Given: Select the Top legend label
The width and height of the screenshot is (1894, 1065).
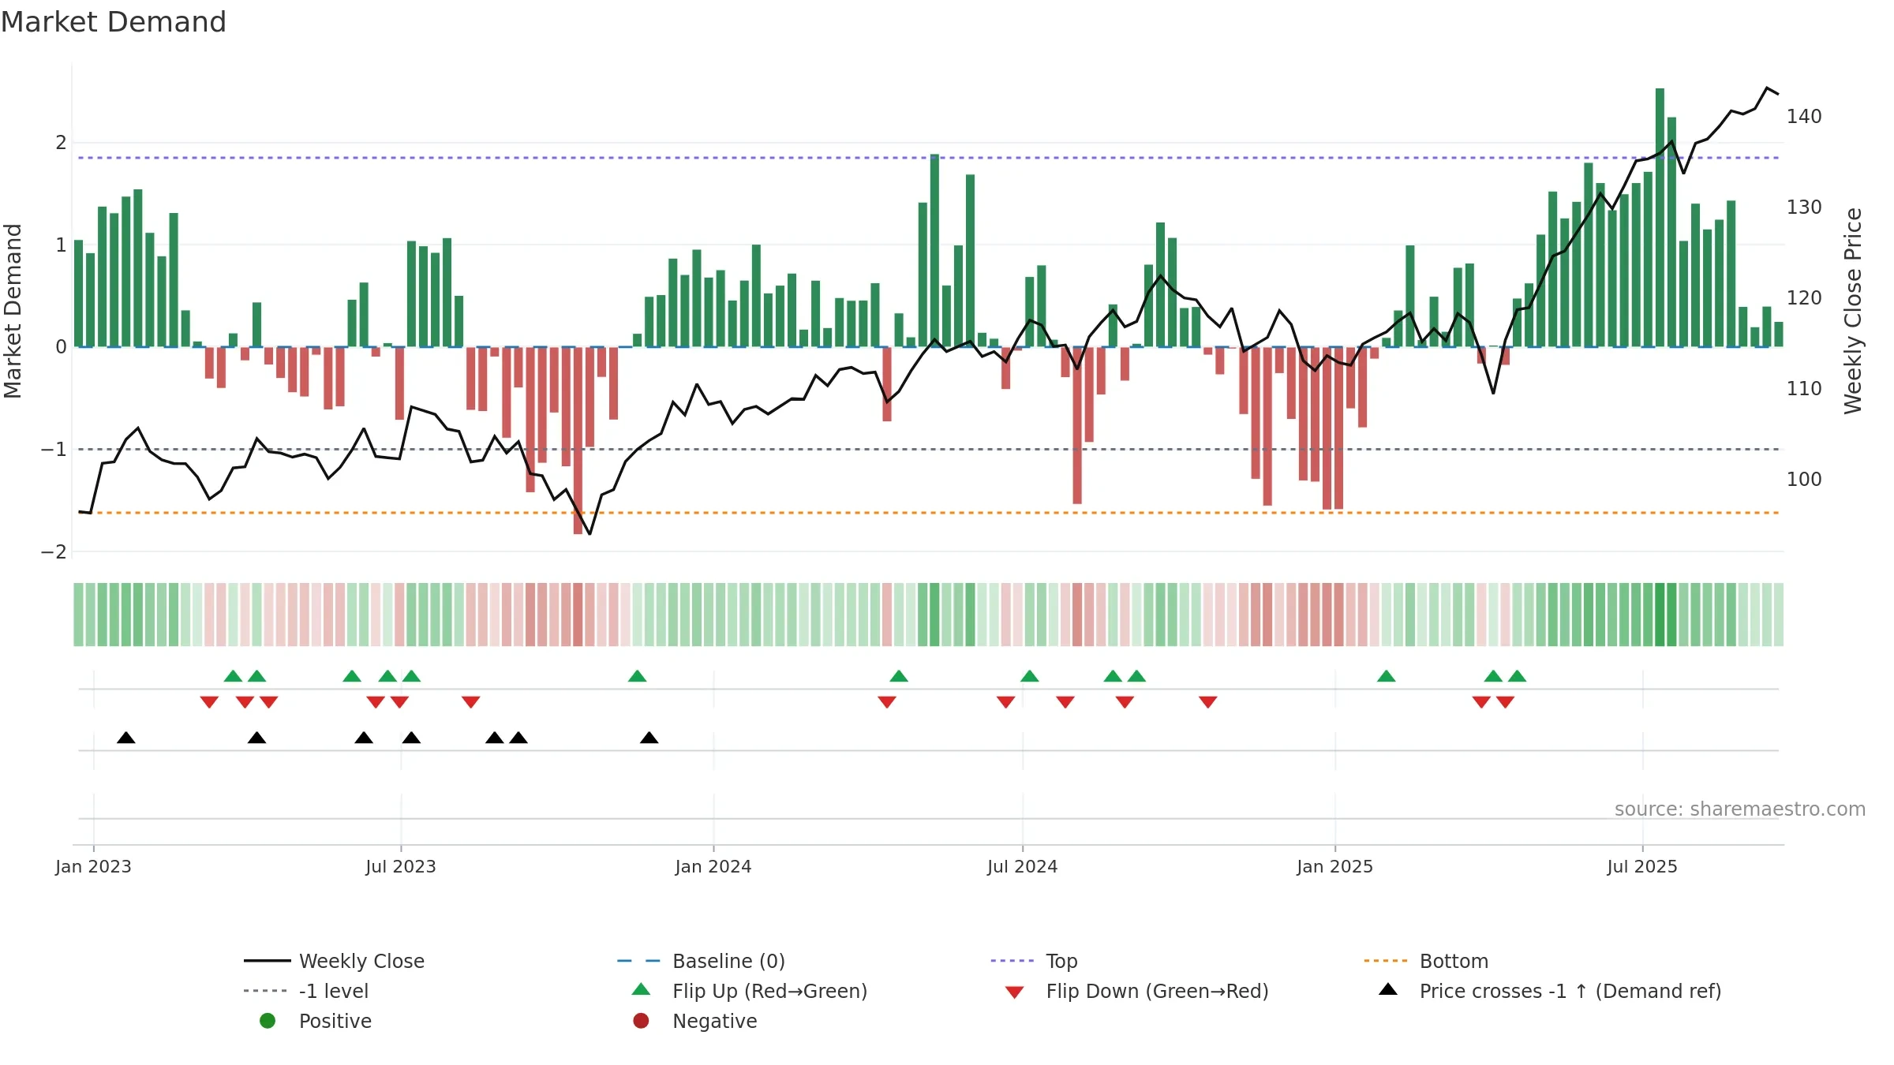Looking at the screenshot, I should (1061, 961).
